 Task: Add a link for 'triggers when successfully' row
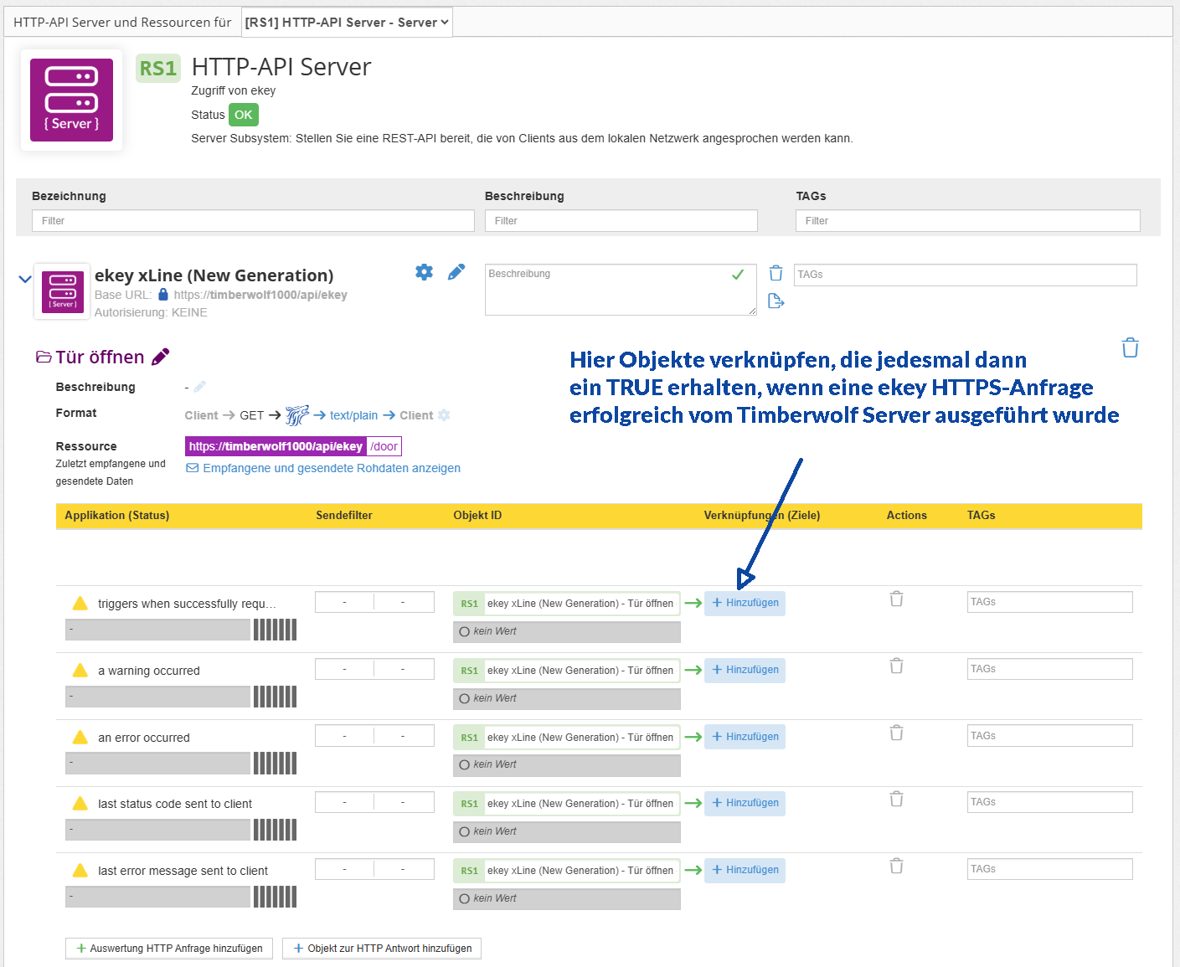(745, 603)
